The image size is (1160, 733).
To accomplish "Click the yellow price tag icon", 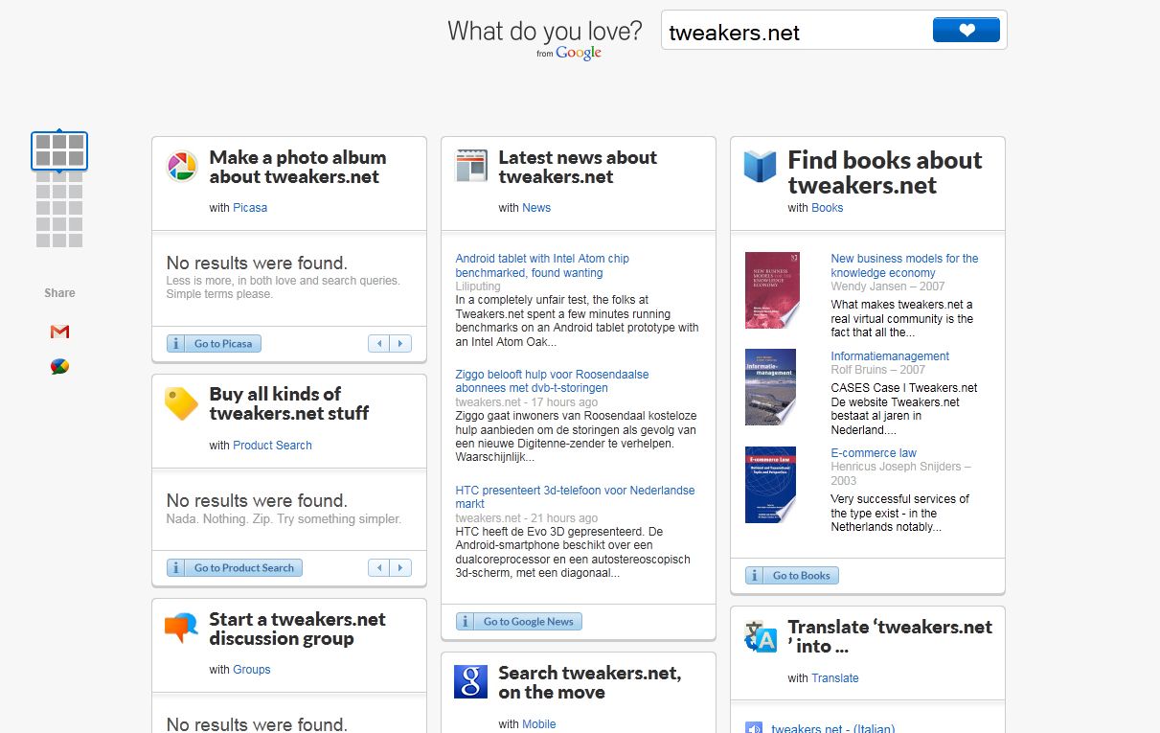I will coord(181,403).
